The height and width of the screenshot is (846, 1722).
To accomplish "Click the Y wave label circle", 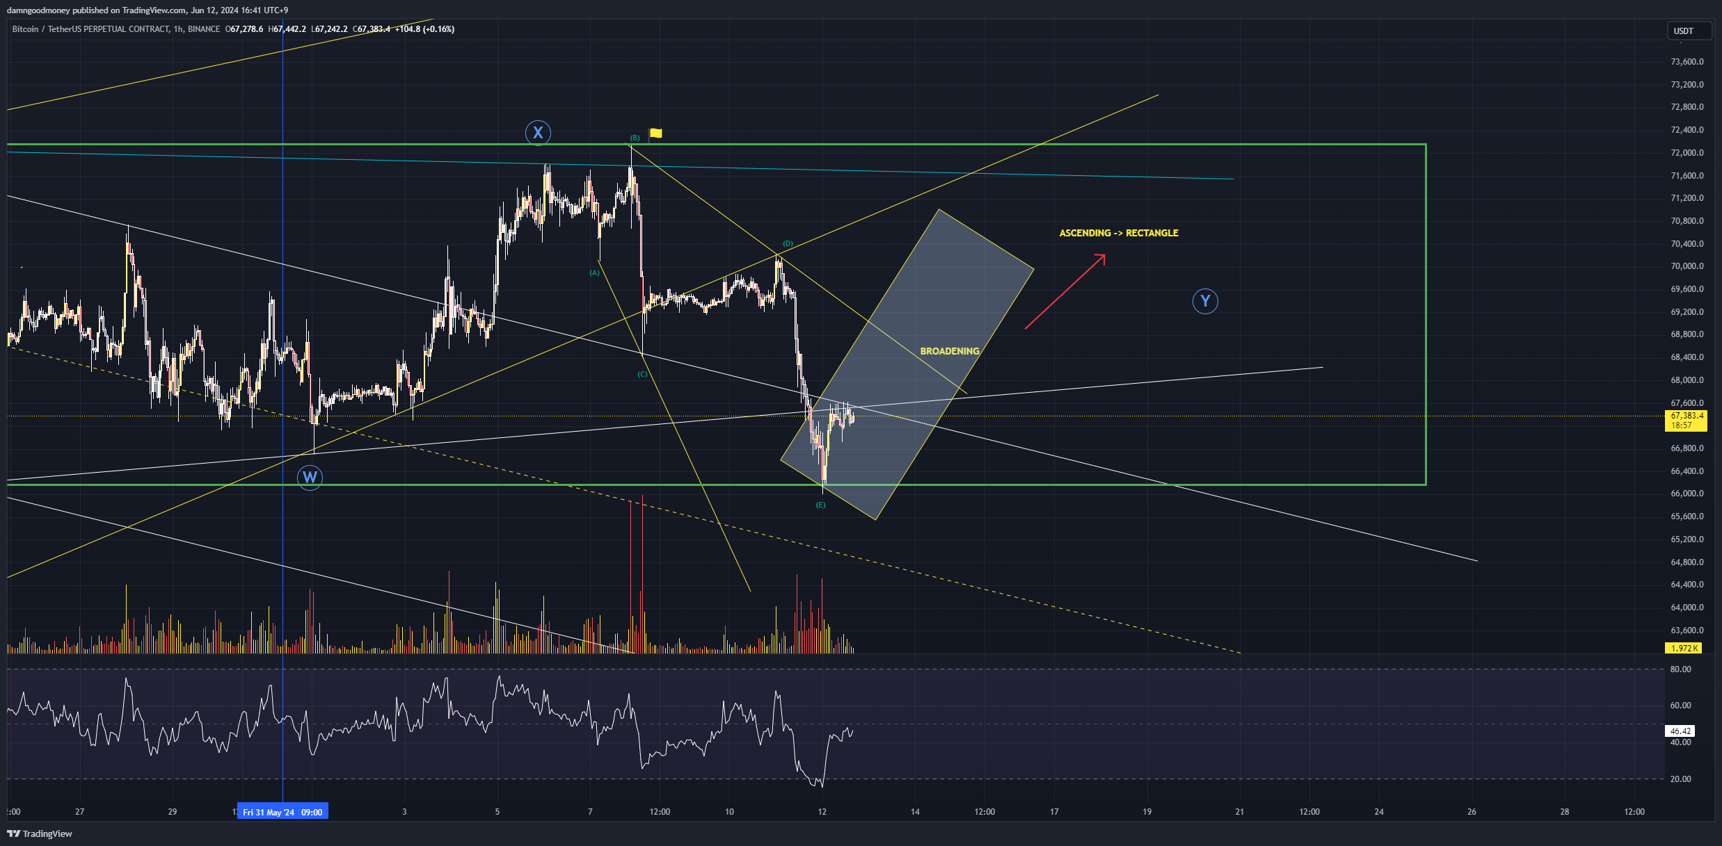I will click(x=1205, y=302).
